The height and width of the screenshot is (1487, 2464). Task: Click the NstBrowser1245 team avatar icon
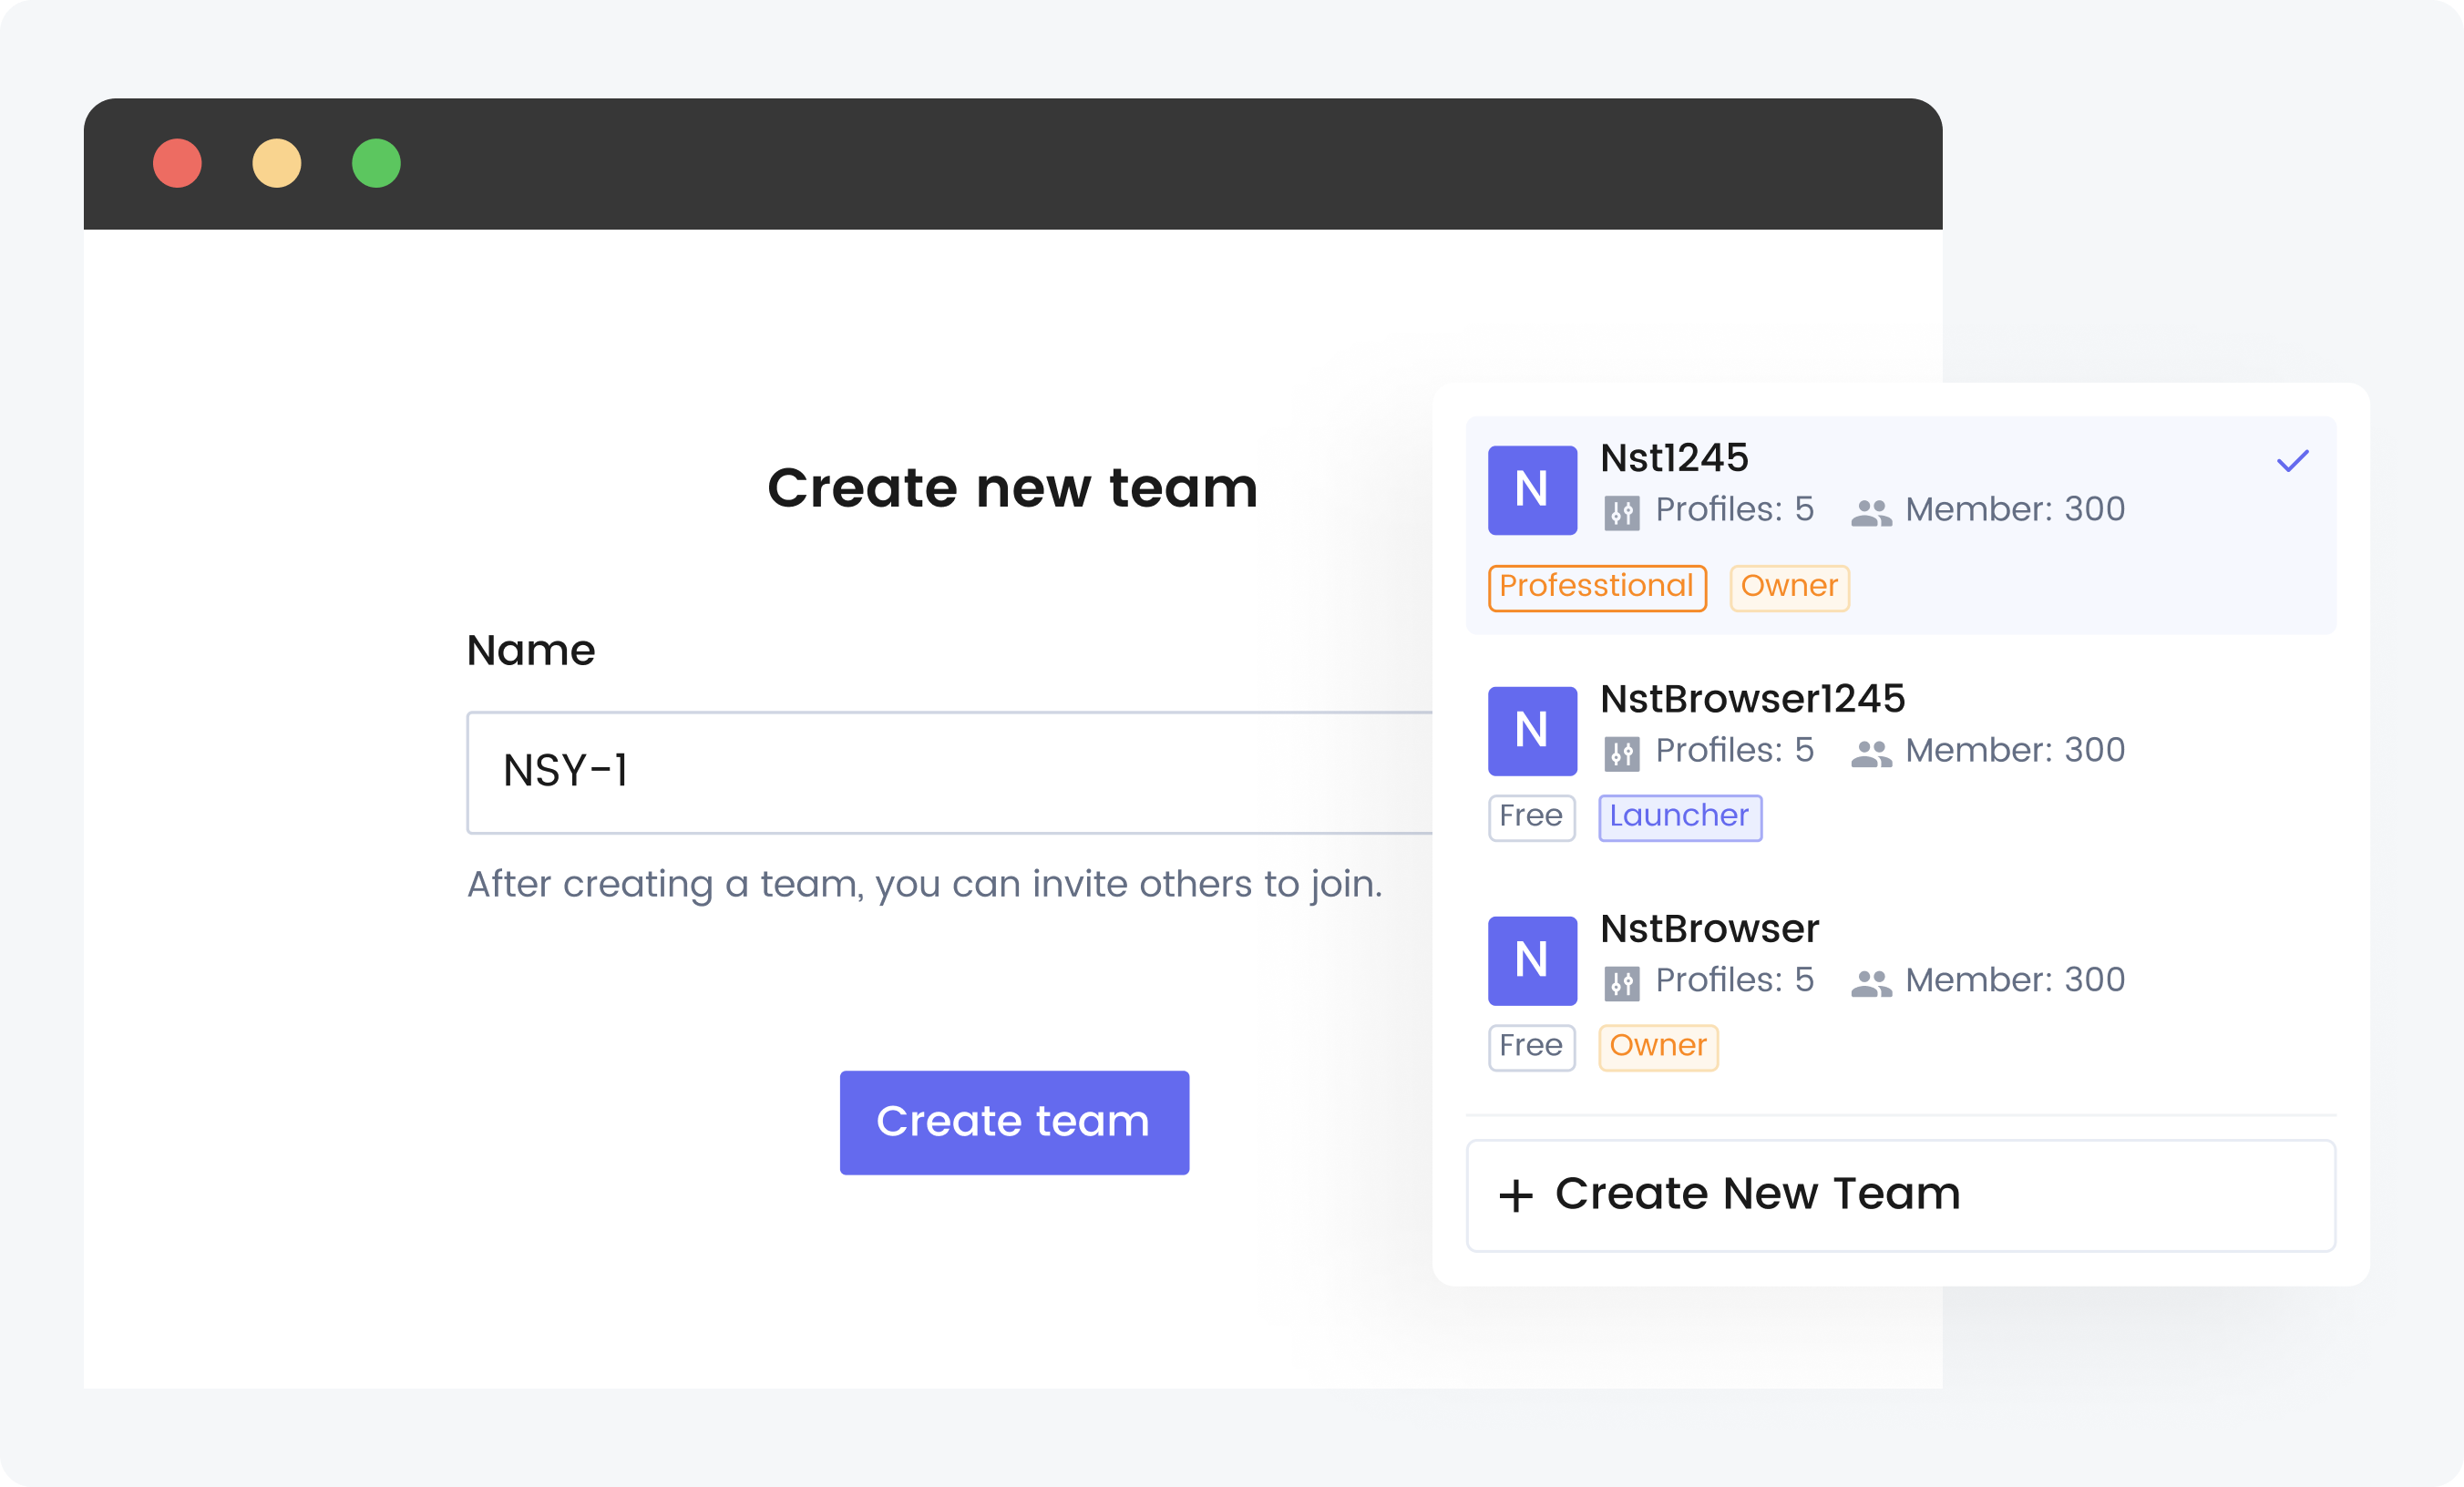1532,731
